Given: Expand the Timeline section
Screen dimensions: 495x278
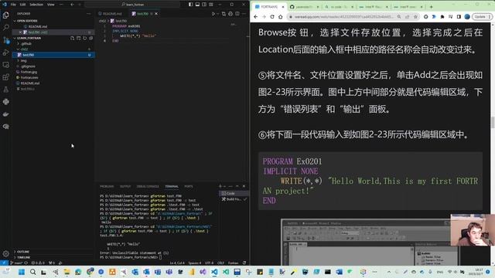Looking at the screenshot, I should pos(53,257).
